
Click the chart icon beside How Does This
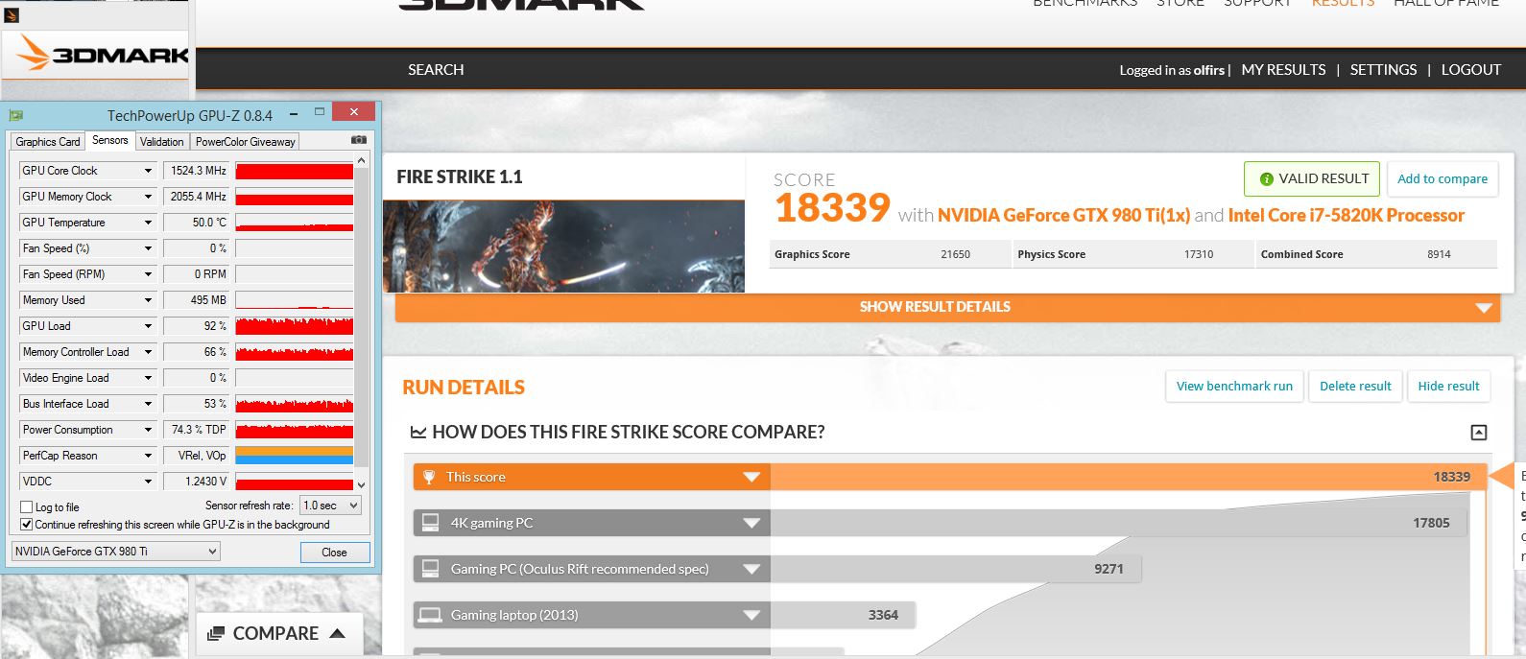point(418,433)
